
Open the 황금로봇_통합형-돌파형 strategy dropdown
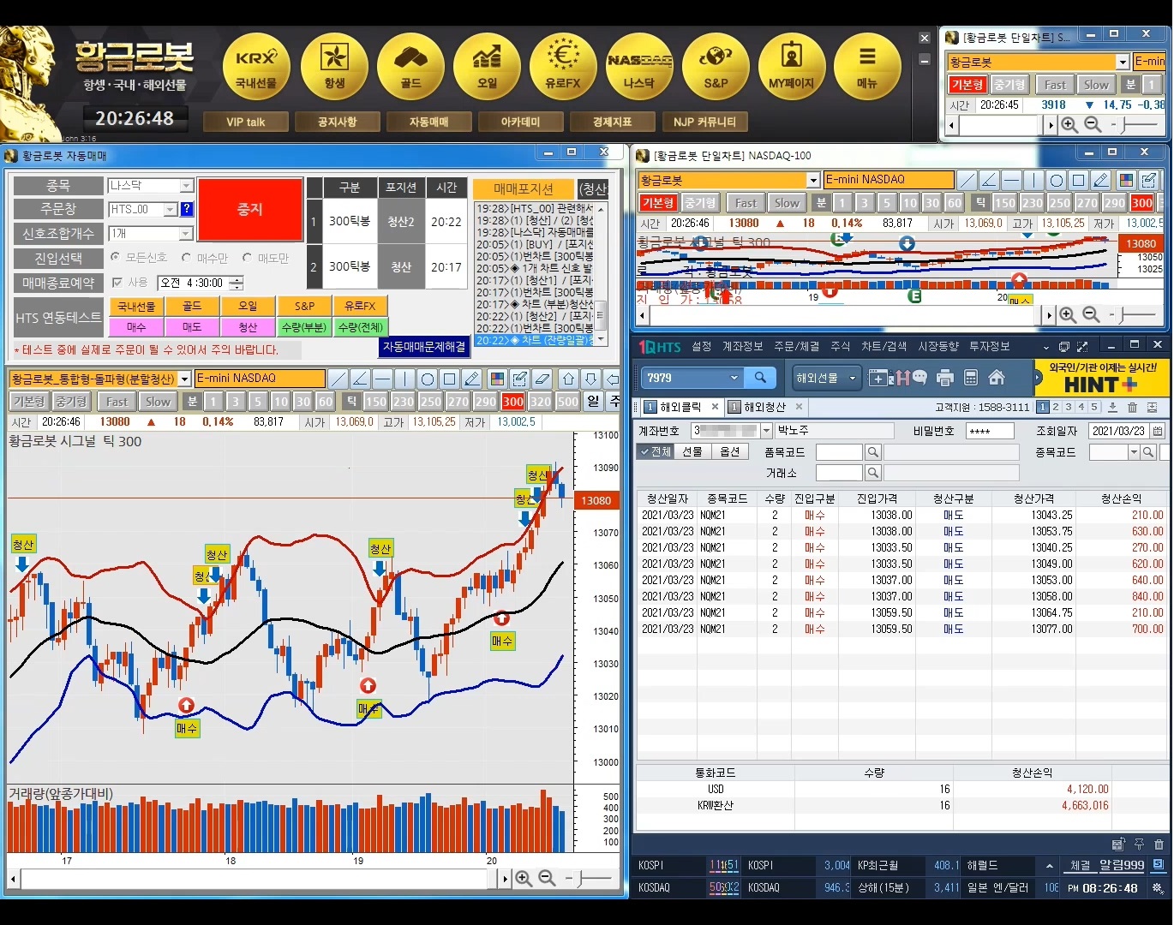[184, 379]
